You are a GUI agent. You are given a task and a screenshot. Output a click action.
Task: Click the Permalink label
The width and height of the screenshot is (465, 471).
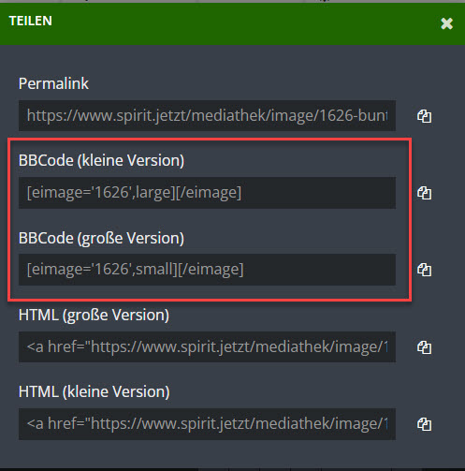click(x=53, y=83)
